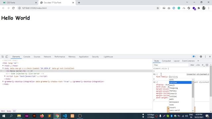The image size is (212, 119).
Task: Choose 'emoji' from autocomplete list
Action: click(x=180, y=85)
